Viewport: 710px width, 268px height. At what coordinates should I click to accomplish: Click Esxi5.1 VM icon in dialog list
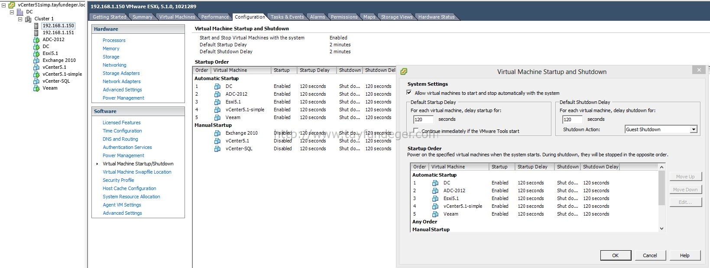point(435,199)
